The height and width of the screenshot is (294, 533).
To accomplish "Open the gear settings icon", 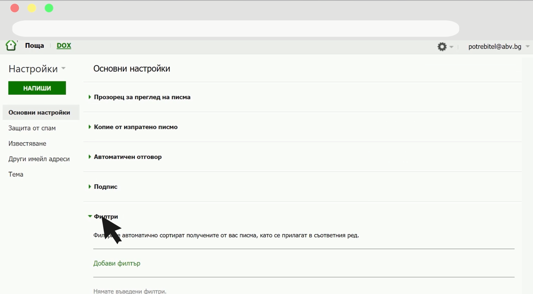I will pyautogui.click(x=442, y=46).
